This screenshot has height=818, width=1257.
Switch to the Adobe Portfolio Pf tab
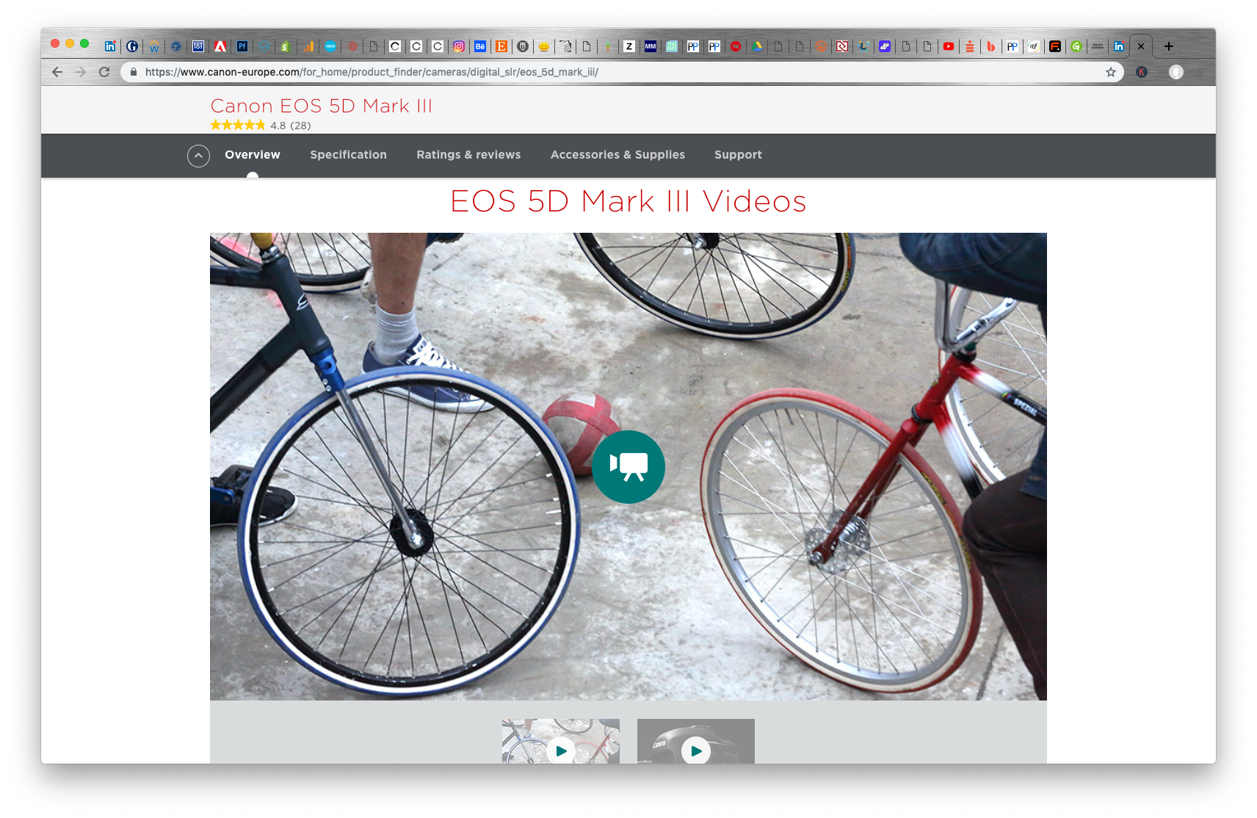click(242, 46)
